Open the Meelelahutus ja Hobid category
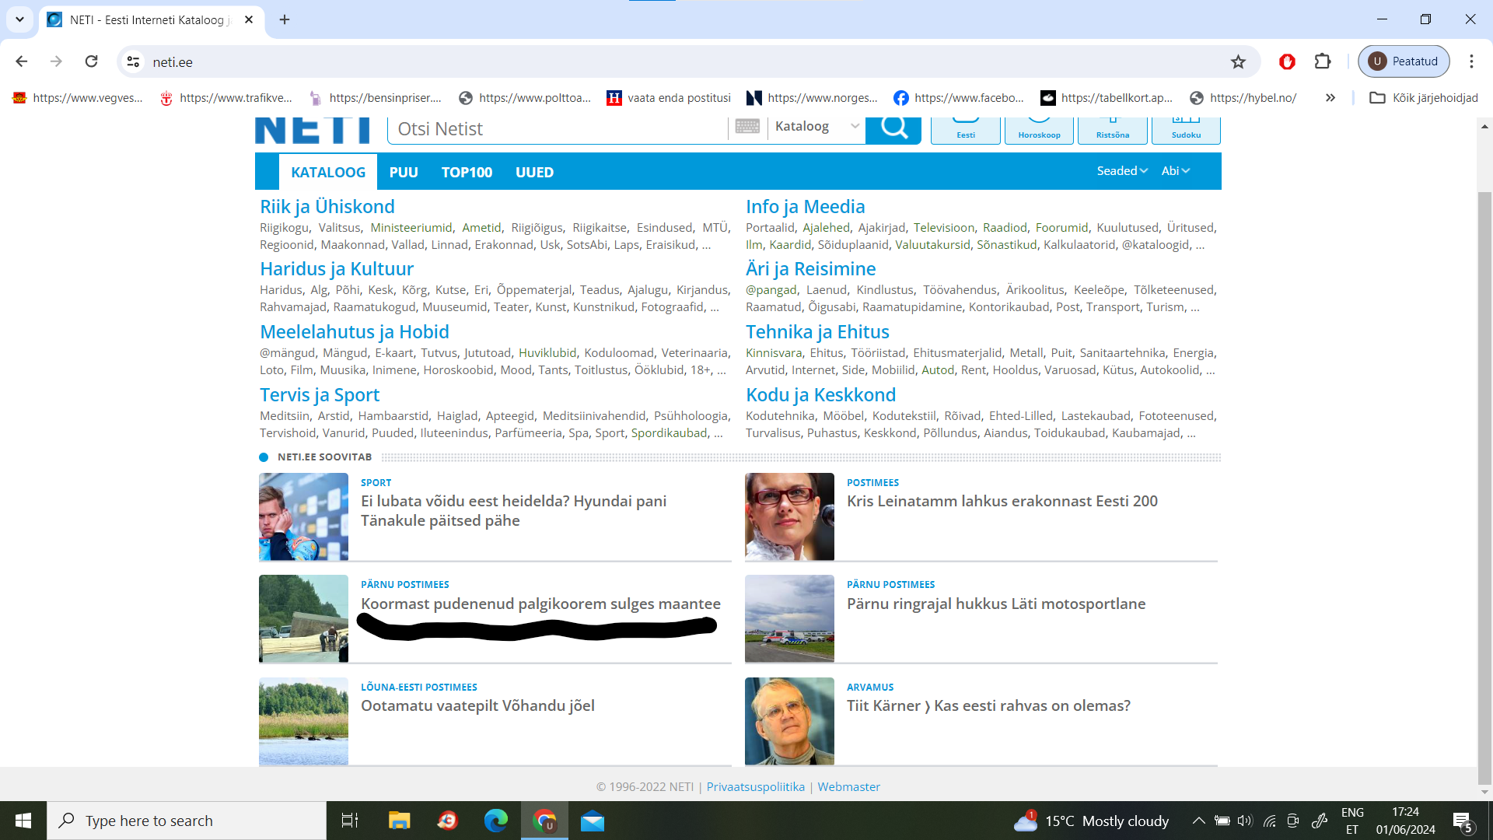The height and width of the screenshot is (840, 1493). pos(355,331)
